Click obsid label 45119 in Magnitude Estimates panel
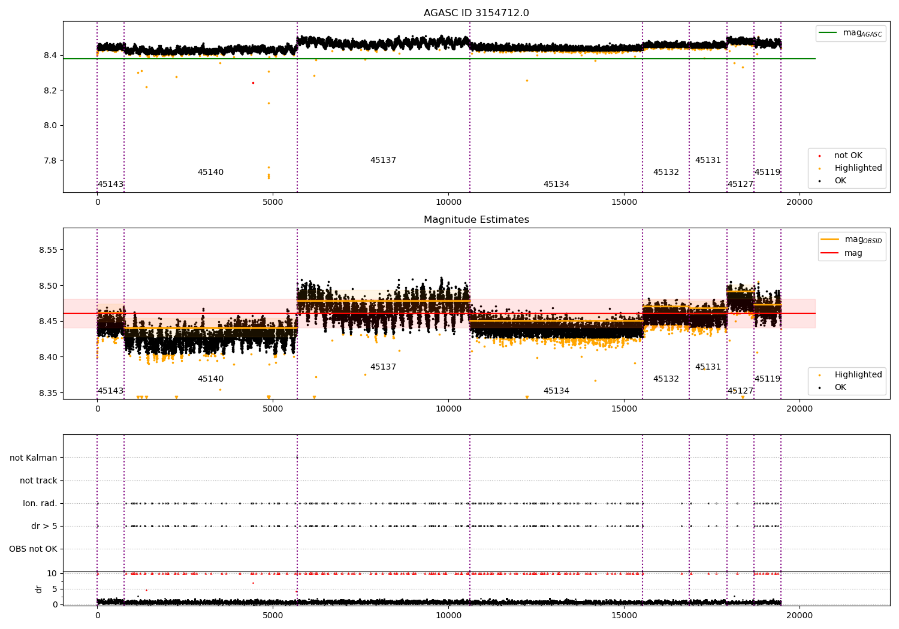This screenshot has height=629, width=899. [767, 379]
